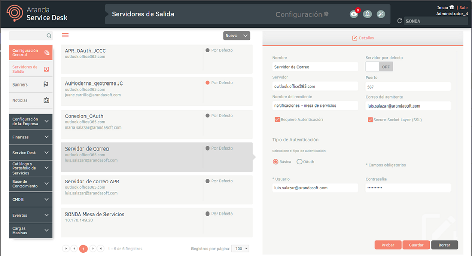Click page 1 pagination button

pyautogui.click(x=83, y=249)
